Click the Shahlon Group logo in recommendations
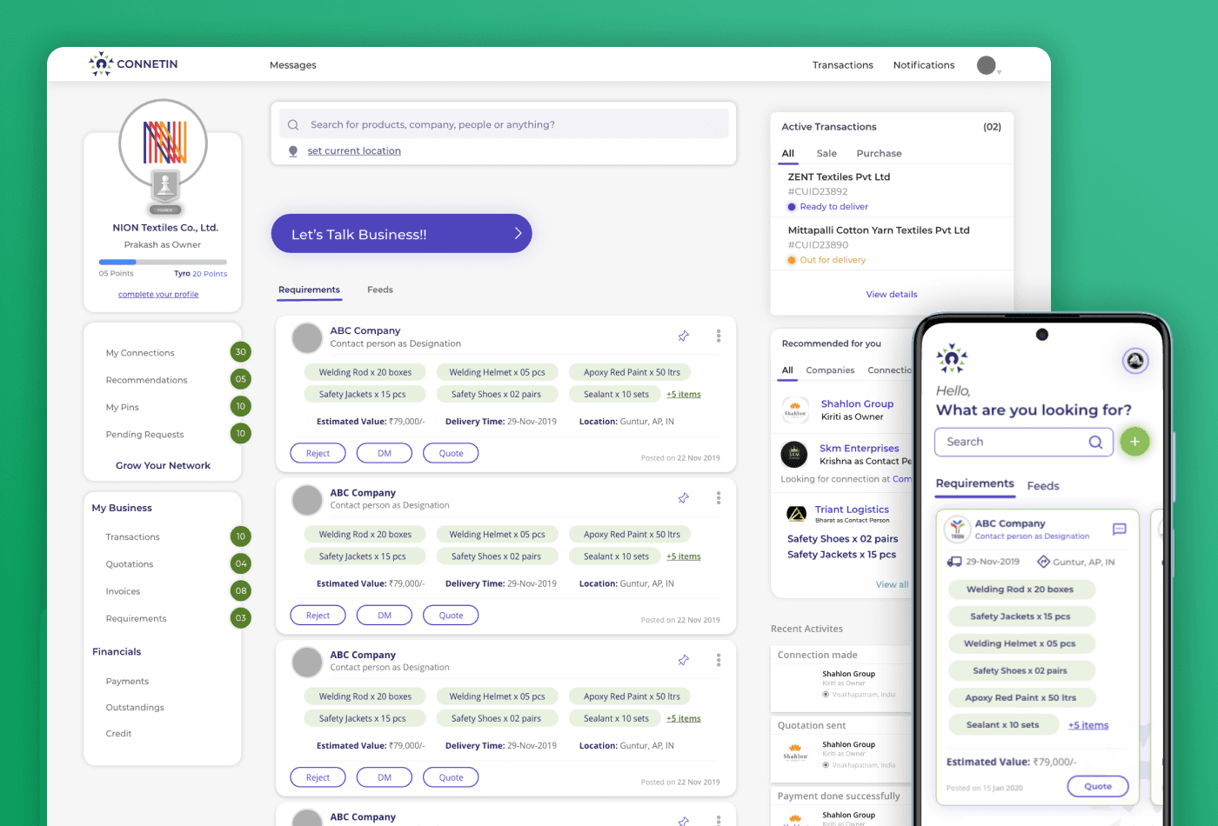 tap(795, 410)
